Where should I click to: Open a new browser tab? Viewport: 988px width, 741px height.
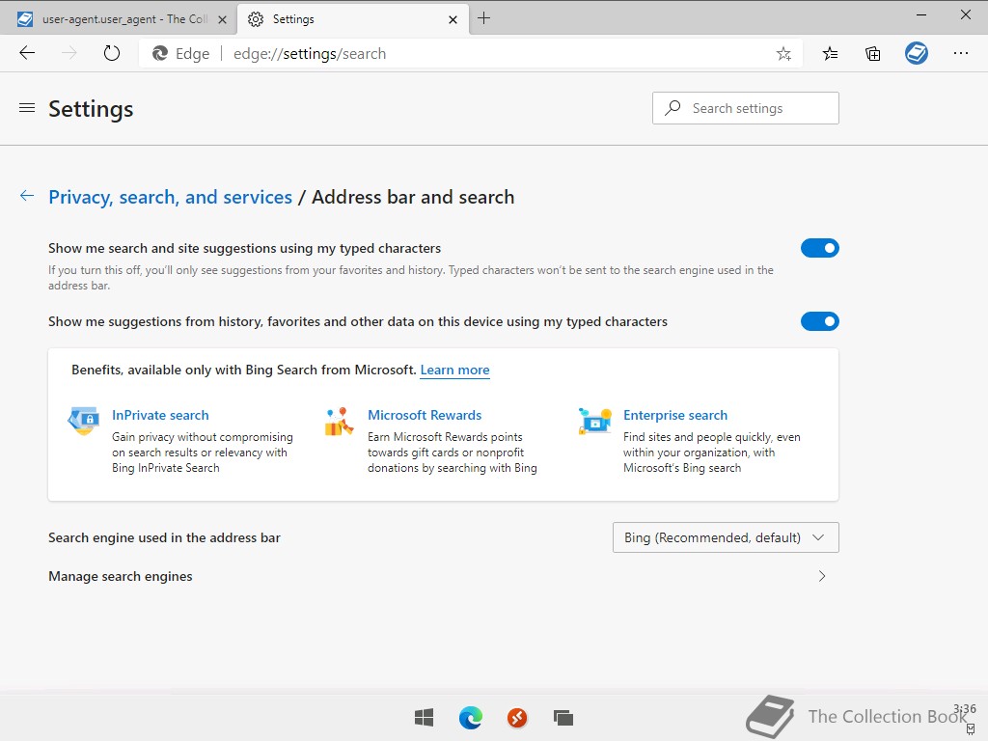point(483,18)
